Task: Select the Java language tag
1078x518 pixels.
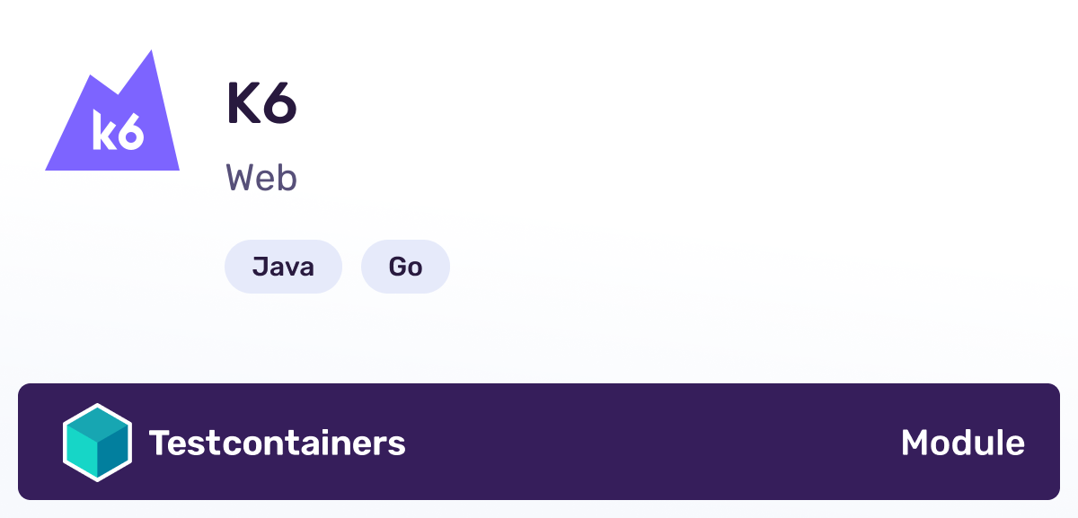Action: tap(283, 266)
